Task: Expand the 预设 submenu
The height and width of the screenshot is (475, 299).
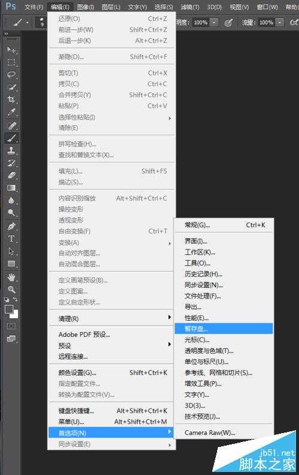Action: [x=112, y=346]
